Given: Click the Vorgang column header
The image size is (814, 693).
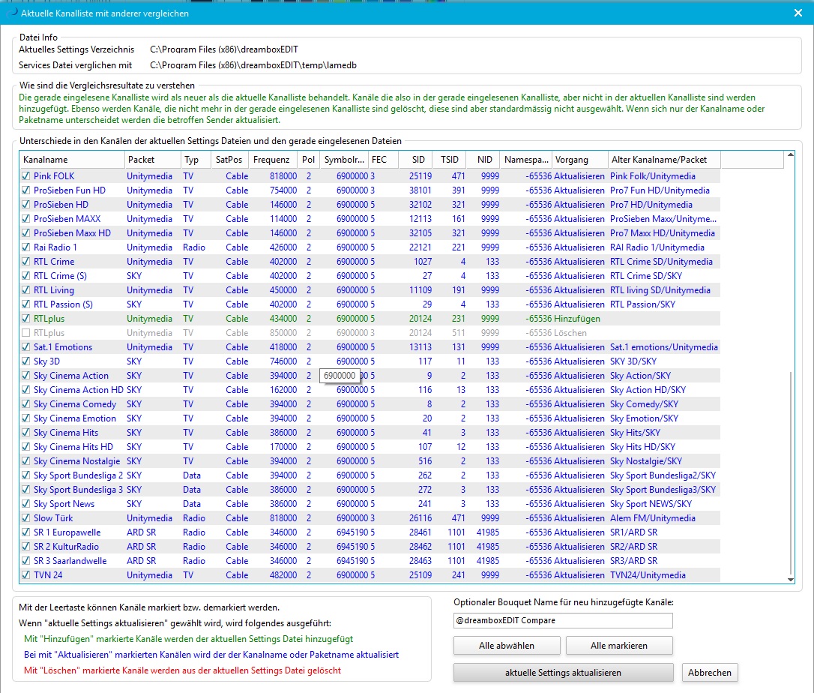Looking at the screenshot, I should 579,160.
